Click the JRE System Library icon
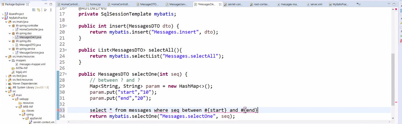This screenshot has width=402, height=124. (10, 88)
